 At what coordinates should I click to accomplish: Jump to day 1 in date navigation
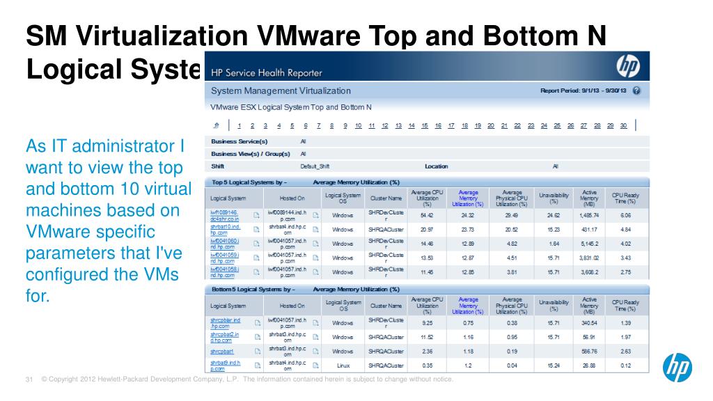(240, 126)
